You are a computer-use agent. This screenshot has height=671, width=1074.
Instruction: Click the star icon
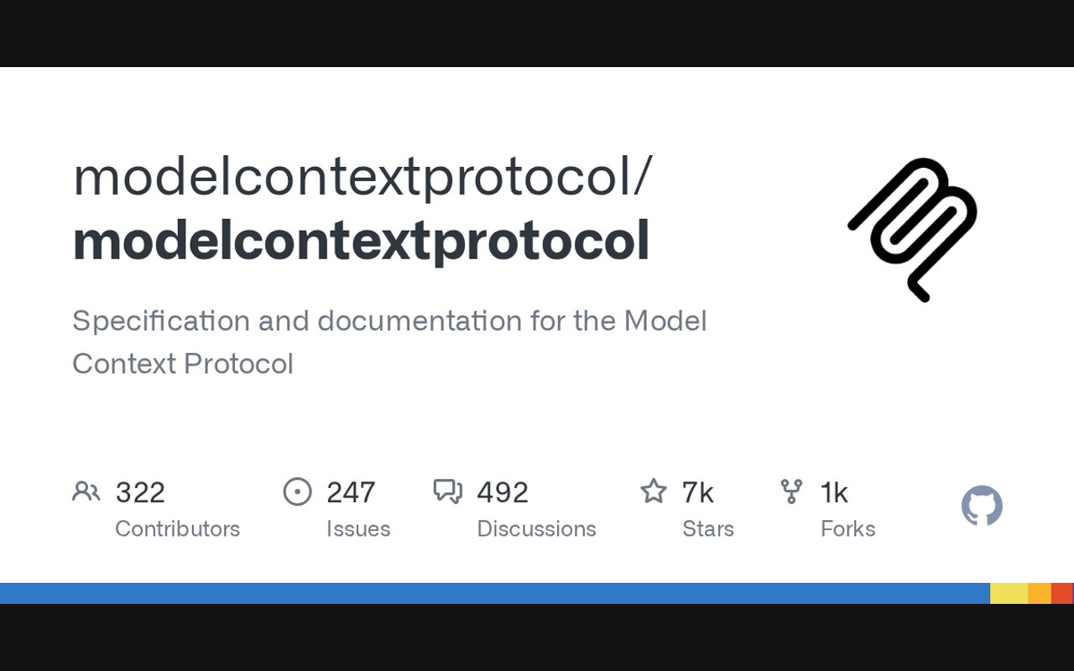(654, 492)
